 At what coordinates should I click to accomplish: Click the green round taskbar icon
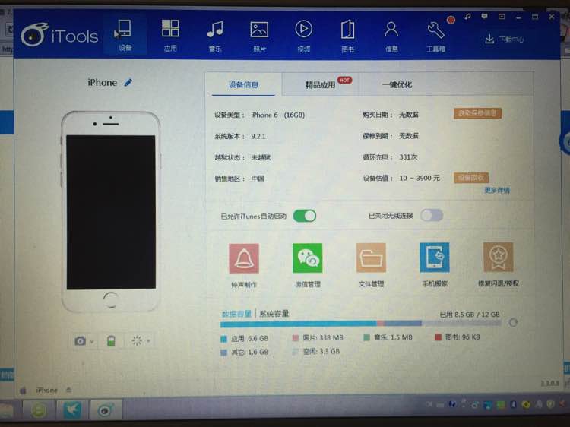click(39, 410)
